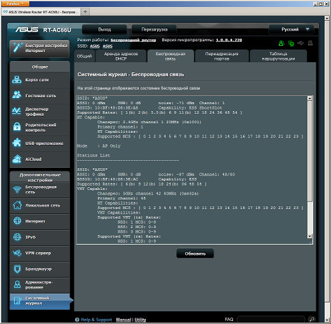Open the Manual link in footer
The image size is (331, 324).
(123, 320)
